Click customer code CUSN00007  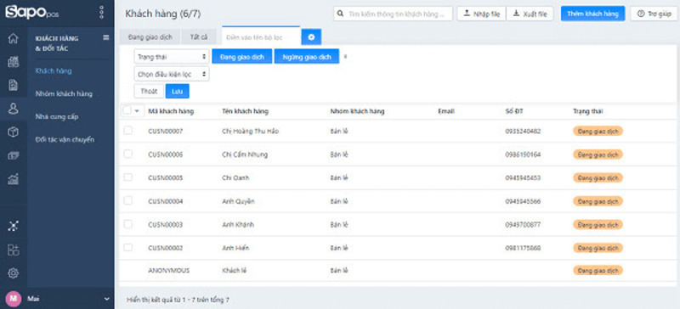tap(165, 131)
